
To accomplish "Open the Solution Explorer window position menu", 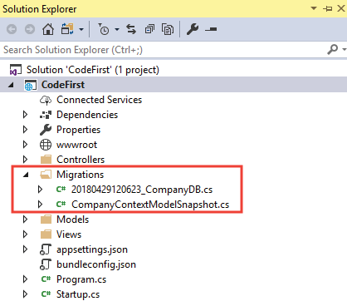I will [x=314, y=8].
